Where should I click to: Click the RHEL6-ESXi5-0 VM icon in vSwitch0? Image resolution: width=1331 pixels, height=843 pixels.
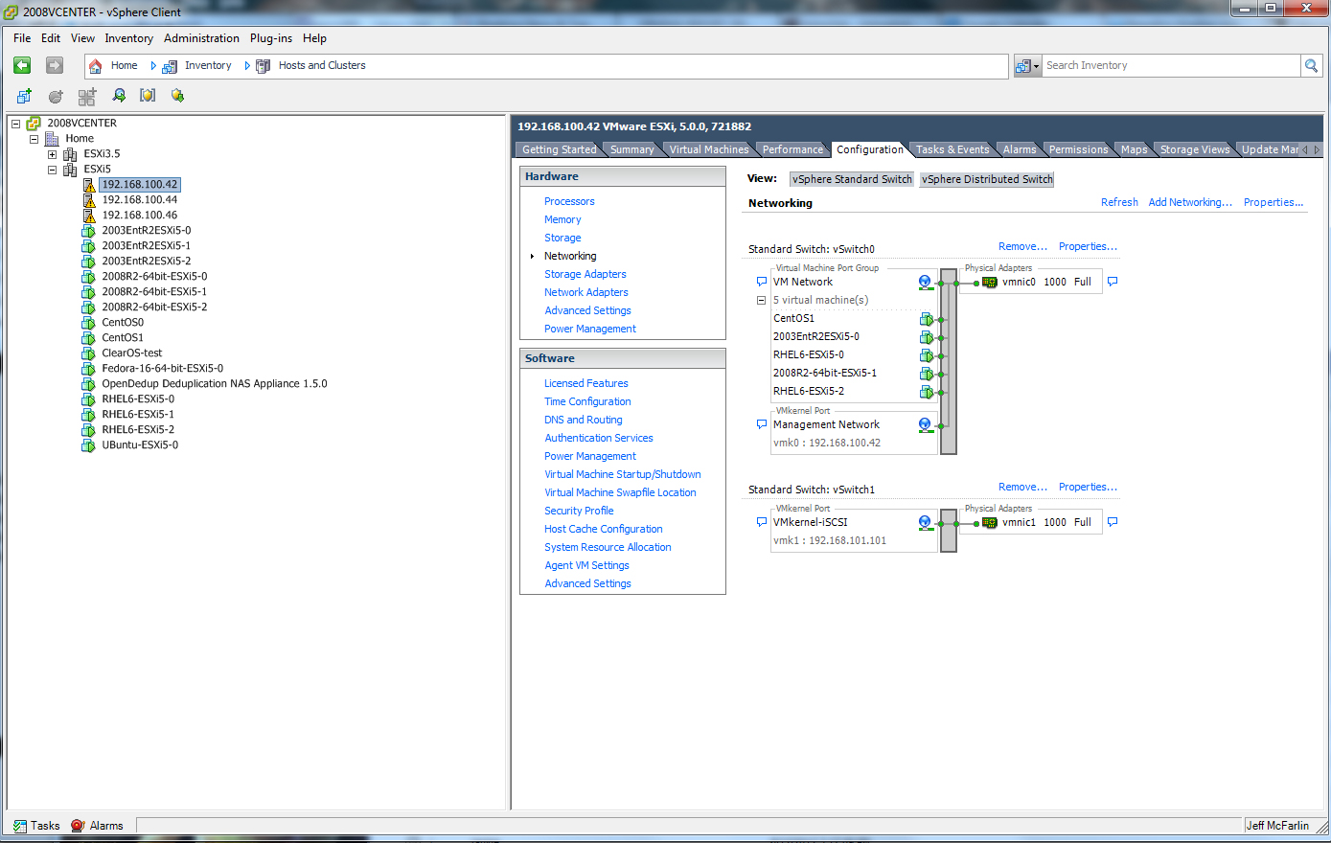pyautogui.click(x=927, y=355)
